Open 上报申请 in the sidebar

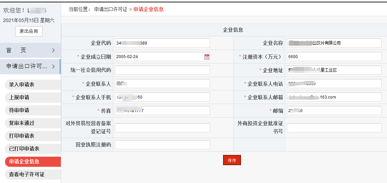pos(33,98)
